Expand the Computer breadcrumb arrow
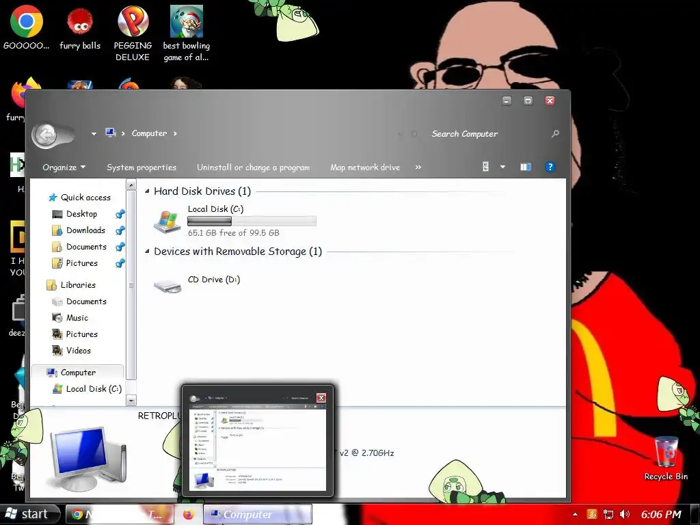Image resolution: width=700 pixels, height=525 pixels. [175, 133]
